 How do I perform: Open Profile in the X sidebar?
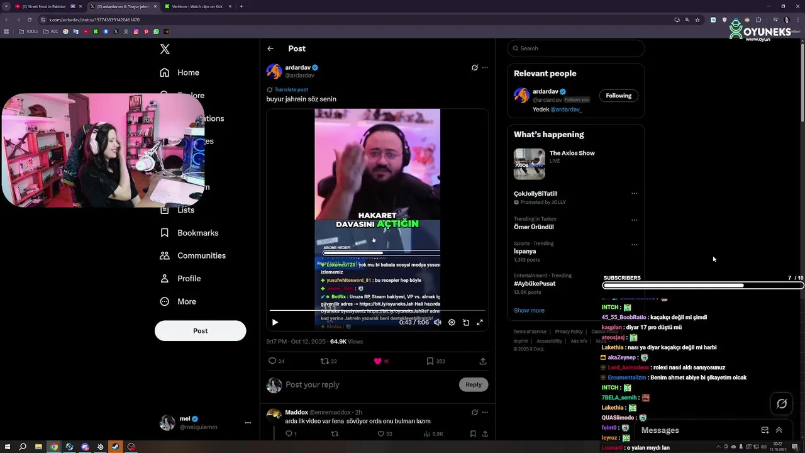180,279
